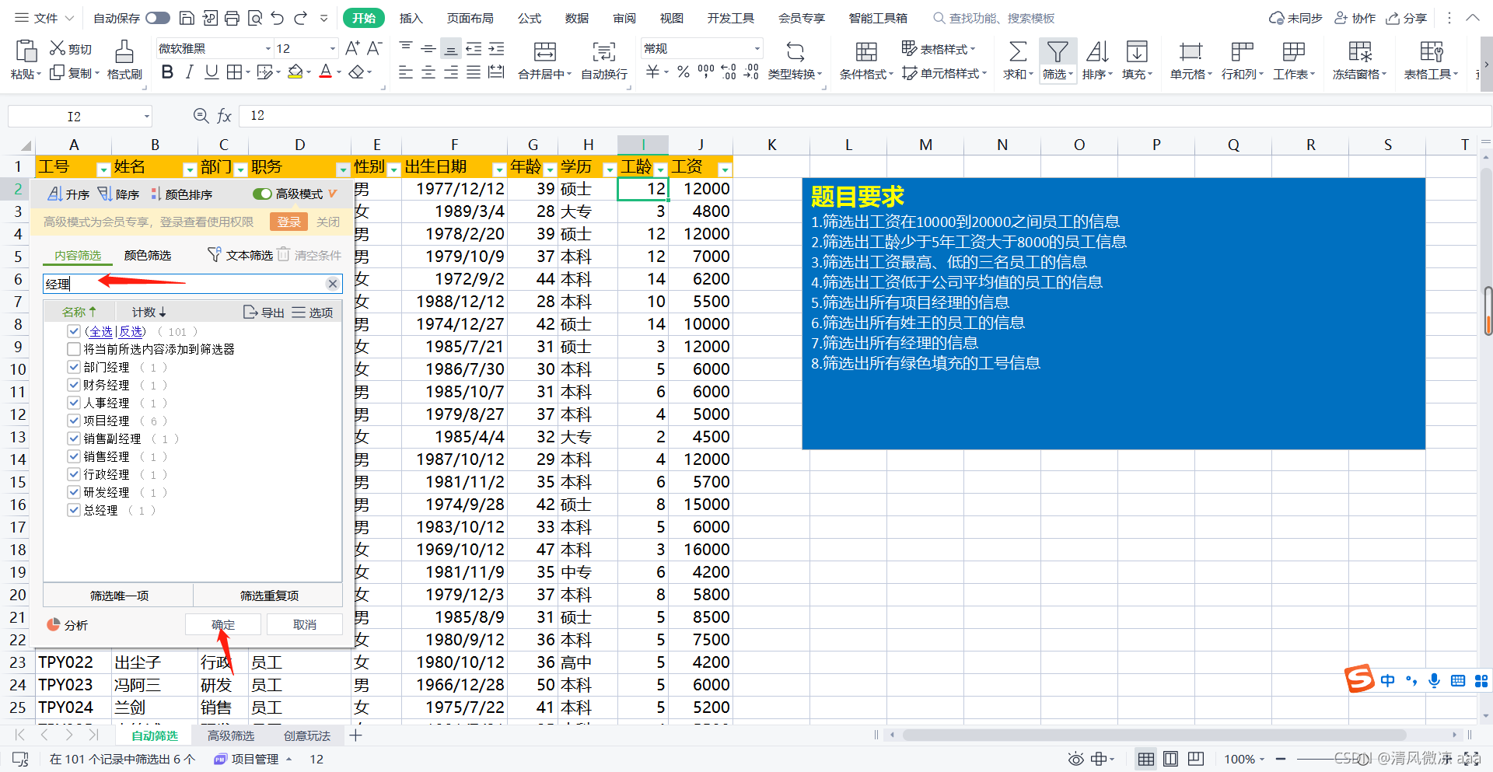1493x772 pixels.
Task: Click the horizontal scrollbar at bottom
Action: pos(1154,735)
